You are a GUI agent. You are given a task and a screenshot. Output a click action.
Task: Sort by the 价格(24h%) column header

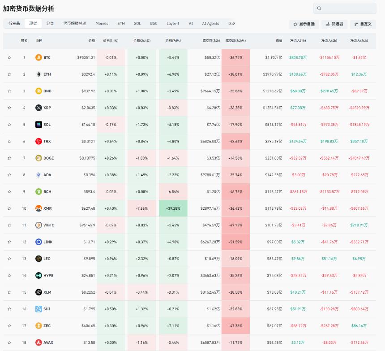point(142,40)
